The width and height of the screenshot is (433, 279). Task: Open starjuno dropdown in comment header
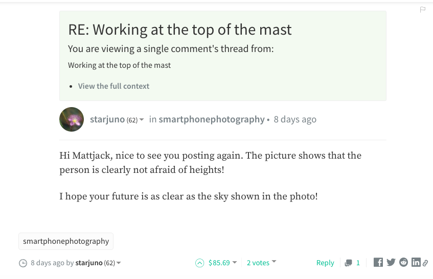coord(142,119)
